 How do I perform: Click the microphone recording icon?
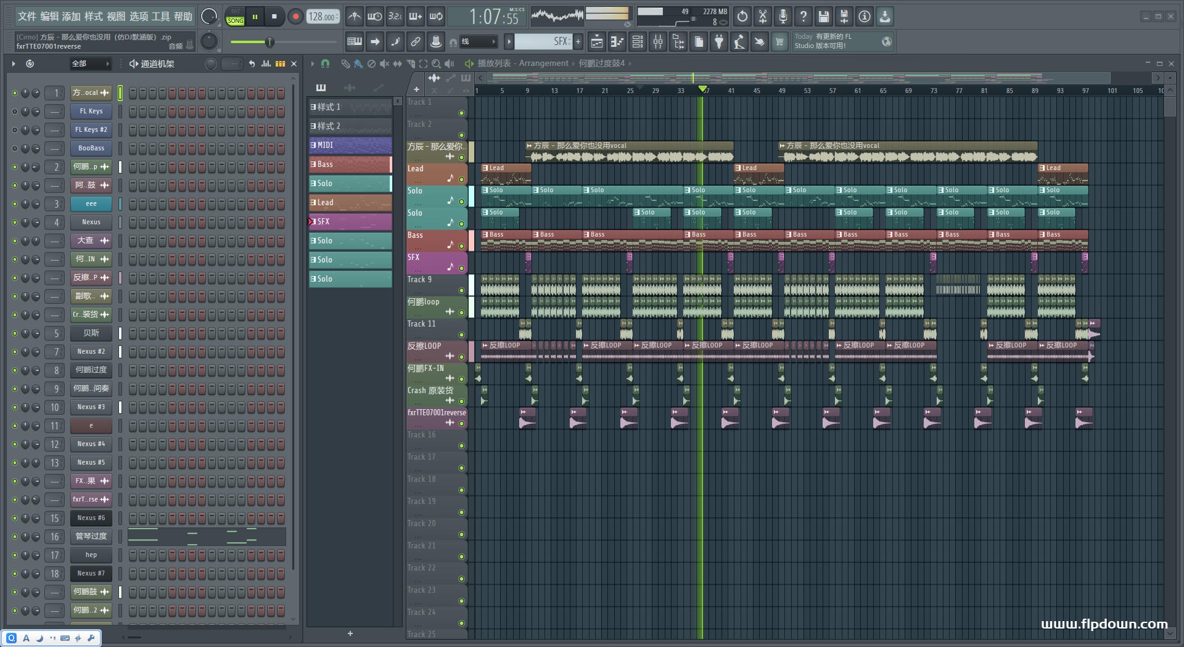[x=783, y=17]
